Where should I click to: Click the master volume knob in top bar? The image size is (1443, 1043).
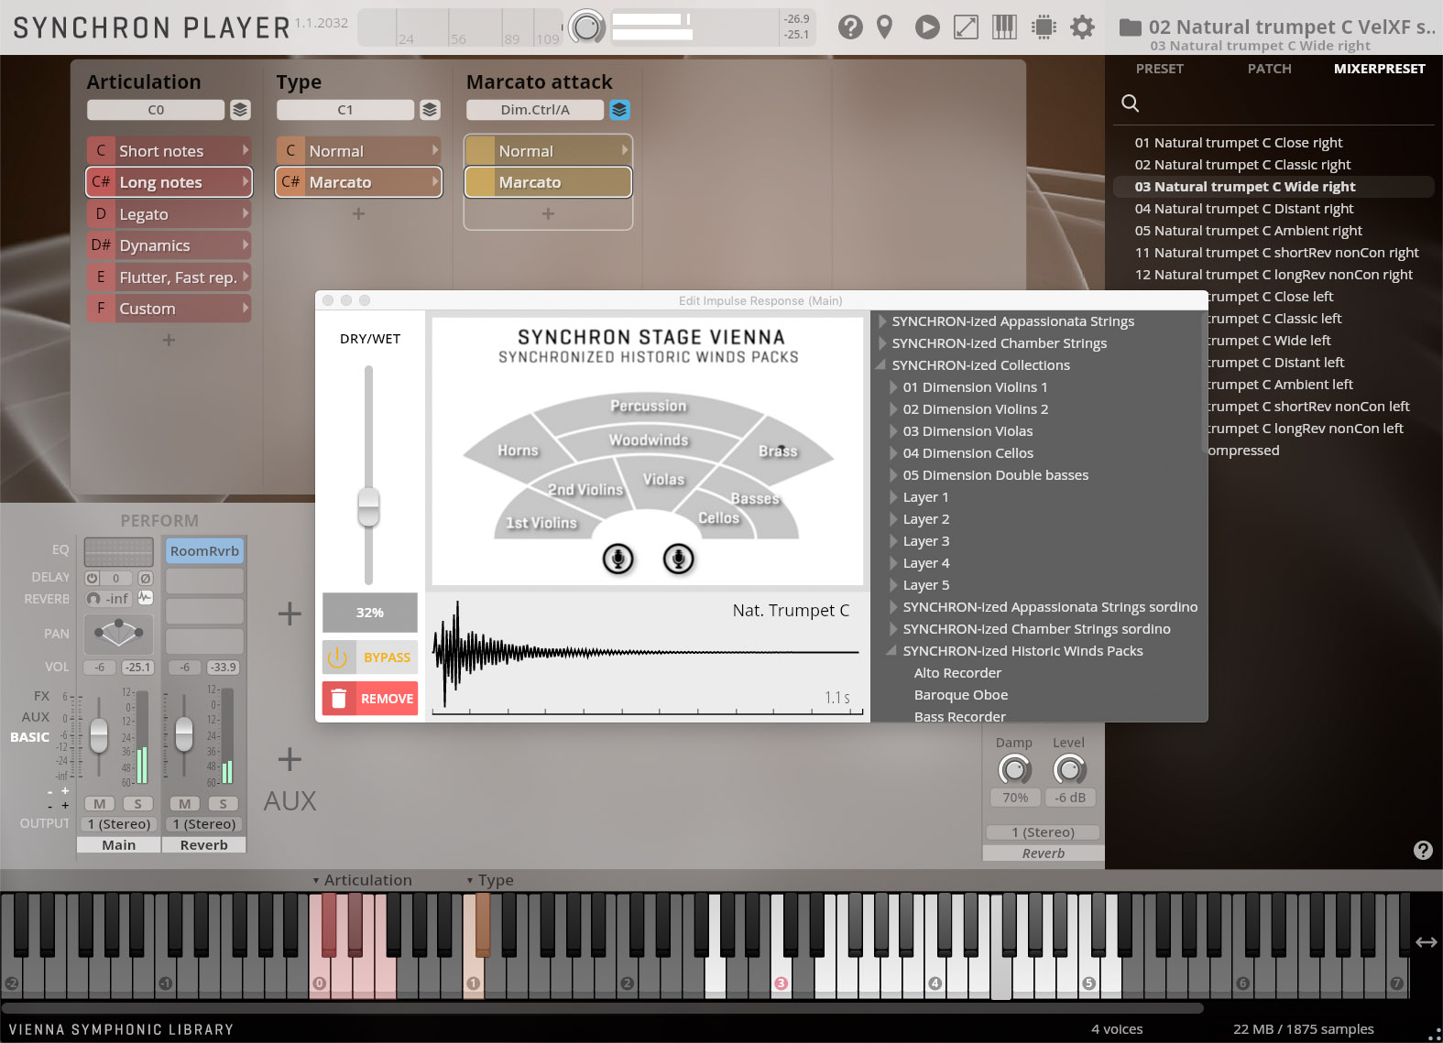(586, 27)
